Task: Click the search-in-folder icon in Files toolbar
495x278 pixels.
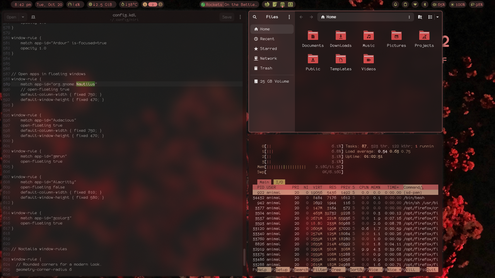Action: tap(420, 17)
